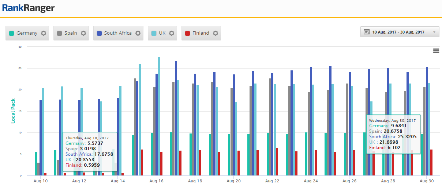Click the blue South Africa color swatch
This screenshot has height=186, width=442.
(x=99, y=33)
